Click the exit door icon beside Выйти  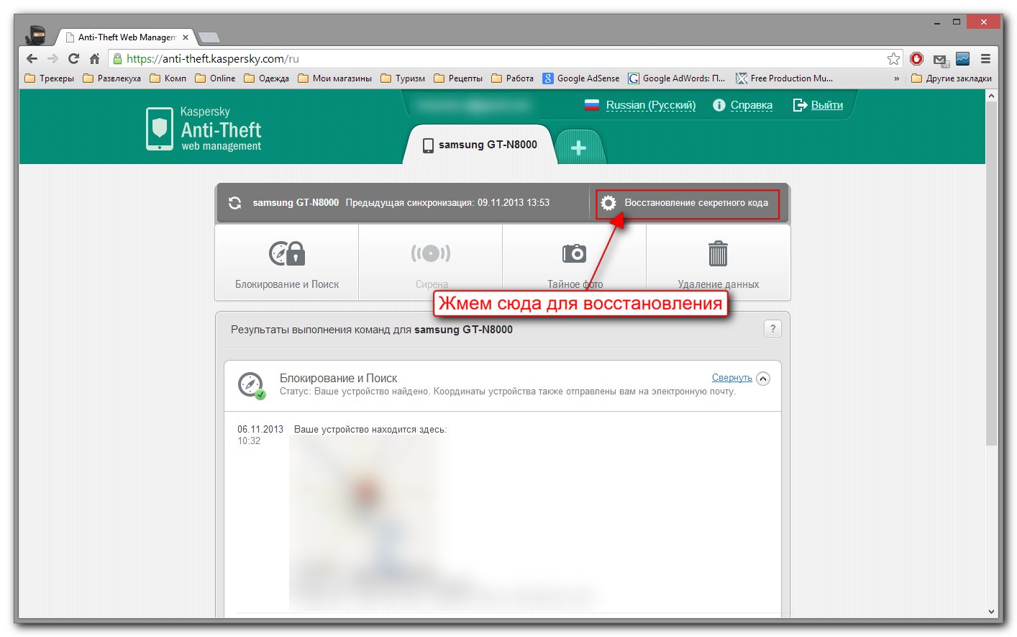800,105
